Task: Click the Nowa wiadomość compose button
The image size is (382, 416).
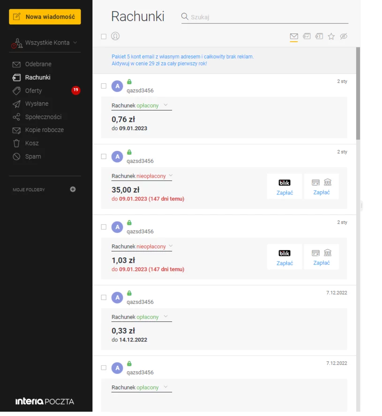Action: point(45,17)
